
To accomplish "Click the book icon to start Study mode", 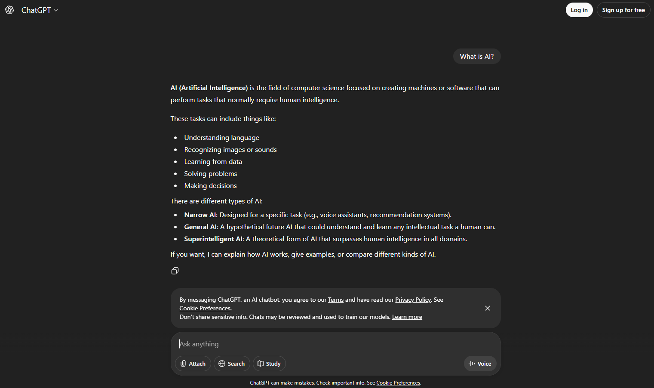I will coord(261,364).
